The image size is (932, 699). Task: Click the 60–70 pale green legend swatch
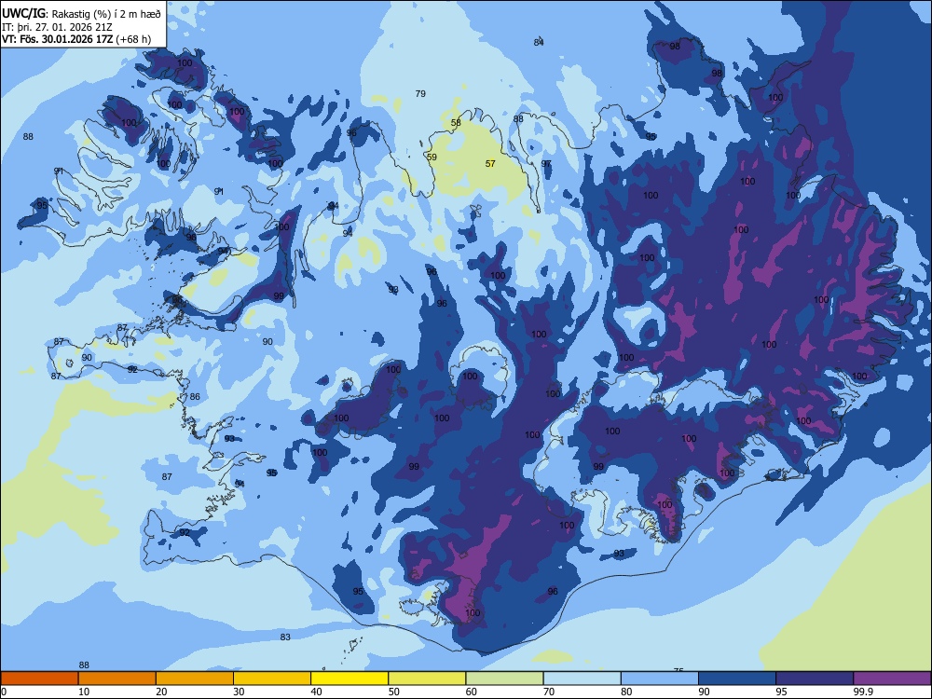tap(504, 678)
